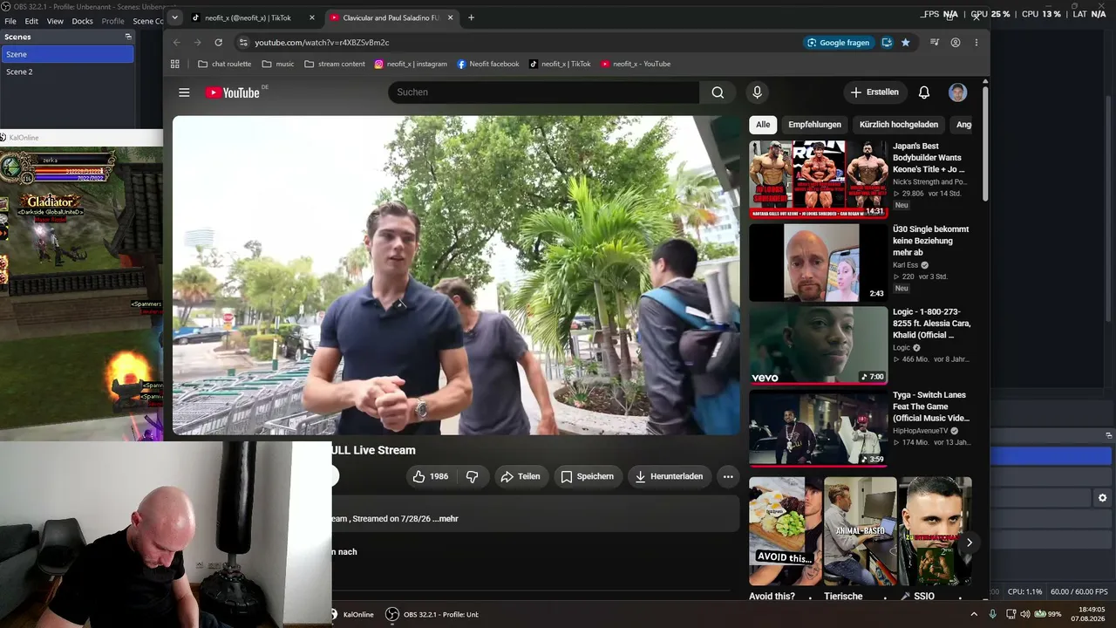Open the OBS Profile menu
Image resolution: width=1116 pixels, height=628 pixels.
[x=113, y=21]
